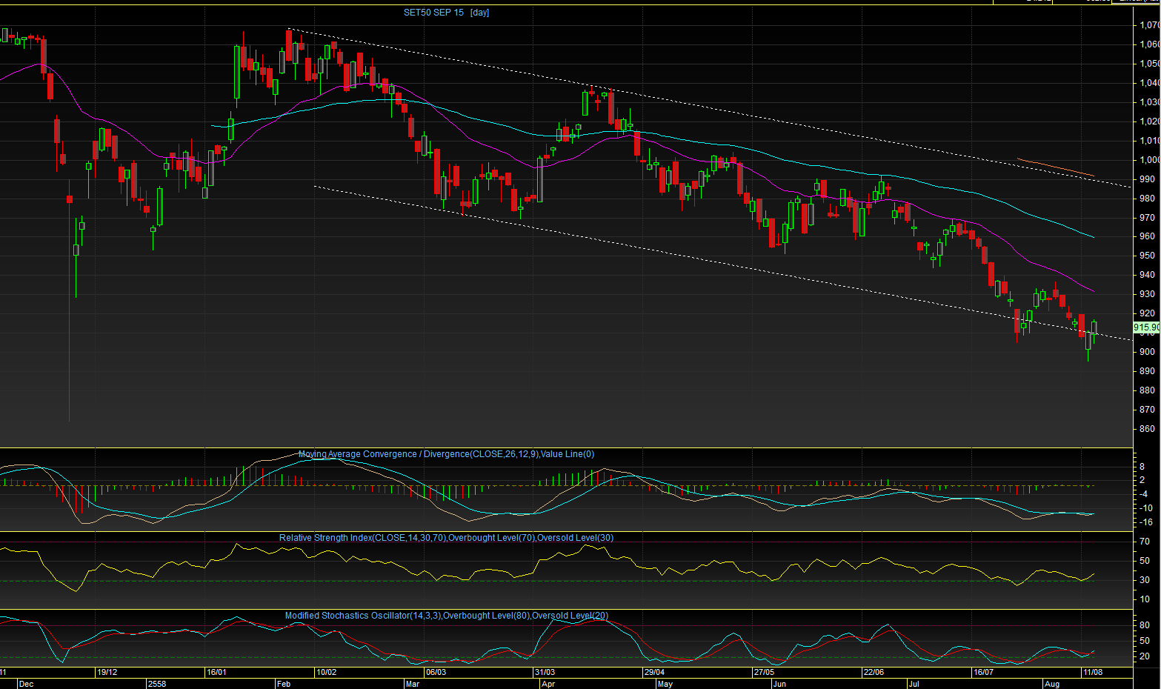Click the 980 price axis label
This screenshot has width=1161, height=689.
(x=1148, y=199)
